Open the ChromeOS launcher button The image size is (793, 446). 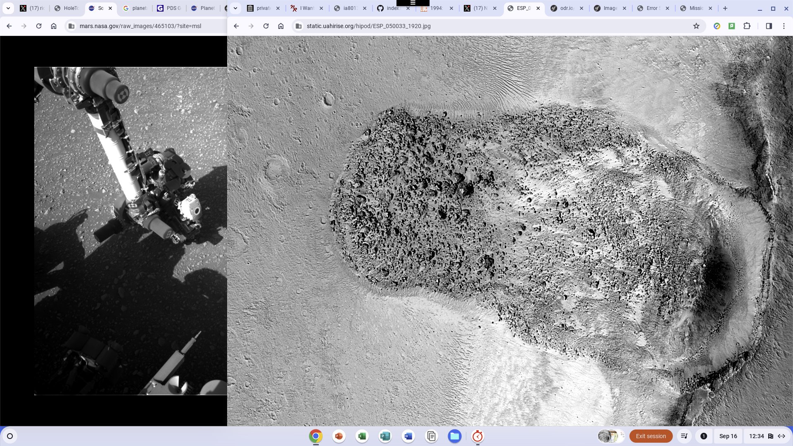(x=10, y=436)
